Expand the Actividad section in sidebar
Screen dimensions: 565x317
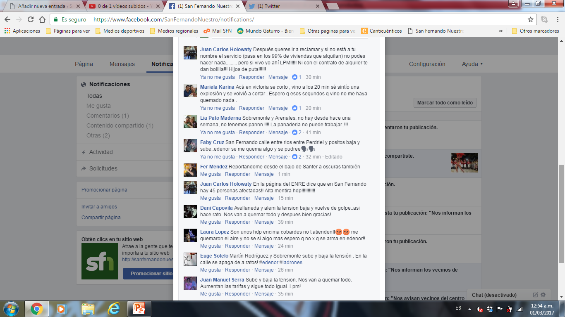[101, 152]
